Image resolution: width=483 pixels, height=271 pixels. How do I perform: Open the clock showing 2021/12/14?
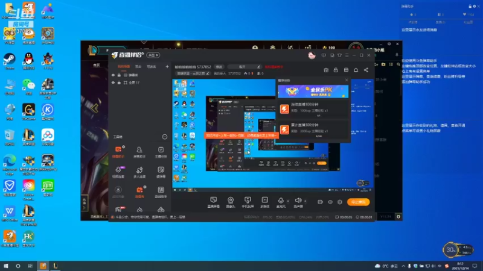click(460, 266)
